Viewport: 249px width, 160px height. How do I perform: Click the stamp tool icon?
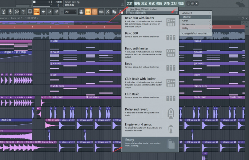[x=81, y=12]
